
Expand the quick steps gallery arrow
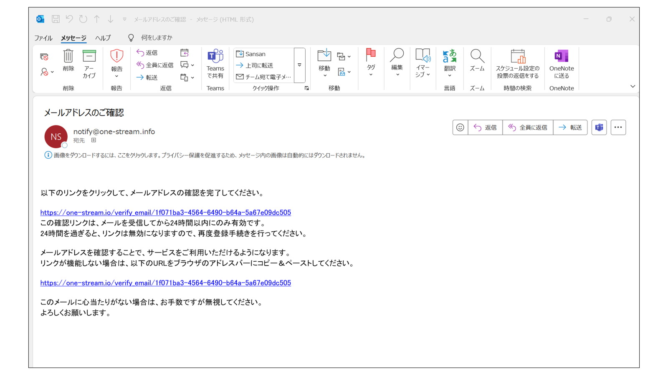click(299, 65)
